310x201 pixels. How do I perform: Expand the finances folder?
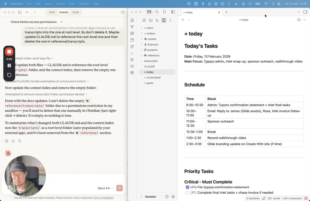(142, 45)
